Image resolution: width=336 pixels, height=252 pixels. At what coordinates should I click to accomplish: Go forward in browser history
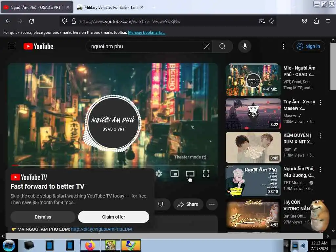pyautogui.click(x=20, y=21)
